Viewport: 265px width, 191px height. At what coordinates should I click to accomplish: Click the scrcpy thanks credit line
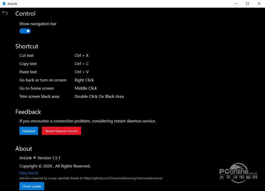pyautogui.click(x=91, y=178)
